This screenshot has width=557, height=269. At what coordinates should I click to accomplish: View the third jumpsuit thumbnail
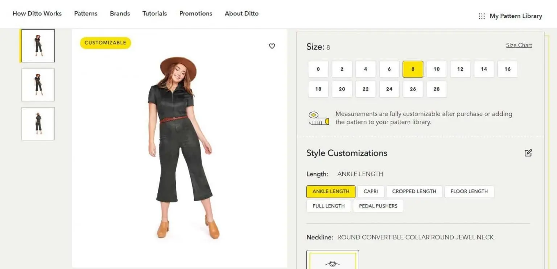click(38, 123)
